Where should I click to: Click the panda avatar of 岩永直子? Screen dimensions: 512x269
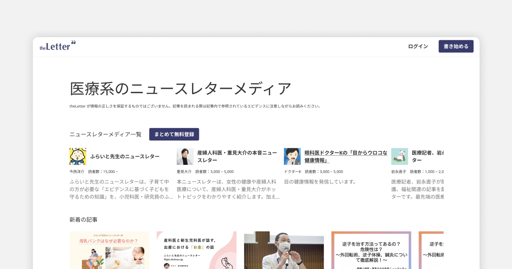tap(399, 156)
